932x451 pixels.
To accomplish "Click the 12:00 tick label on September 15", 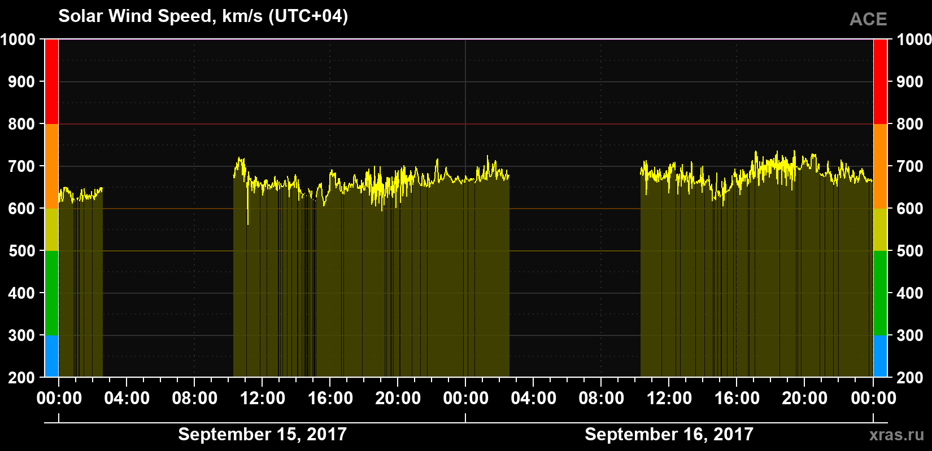I will (262, 398).
